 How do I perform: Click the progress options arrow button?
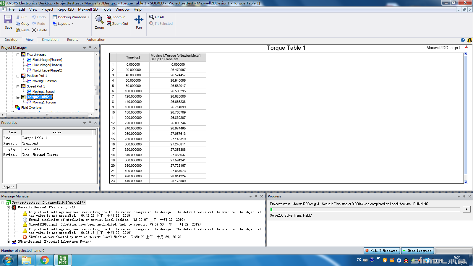coord(466,209)
